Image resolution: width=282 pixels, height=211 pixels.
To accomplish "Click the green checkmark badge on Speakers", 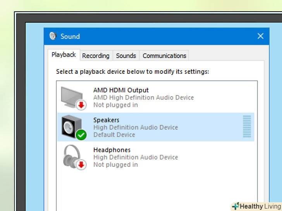I will click(x=81, y=135).
